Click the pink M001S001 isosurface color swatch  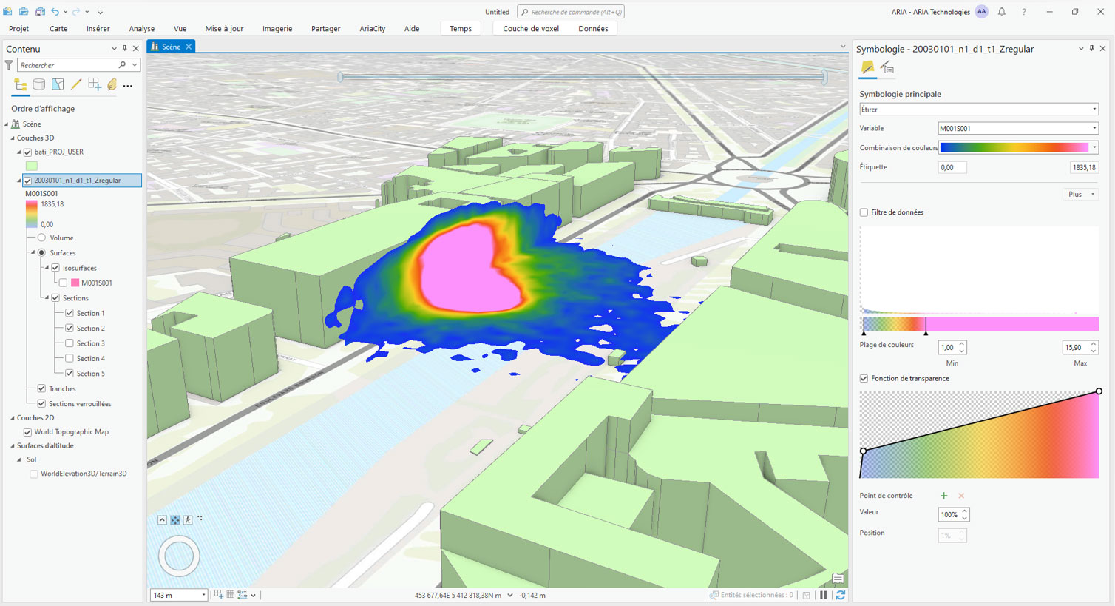click(x=75, y=283)
